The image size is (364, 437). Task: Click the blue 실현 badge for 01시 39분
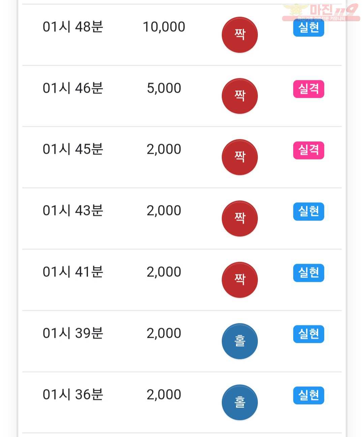tap(309, 334)
